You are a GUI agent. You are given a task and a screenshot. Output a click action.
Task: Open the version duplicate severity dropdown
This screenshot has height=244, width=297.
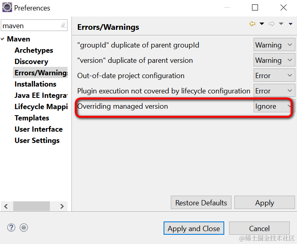point(274,60)
